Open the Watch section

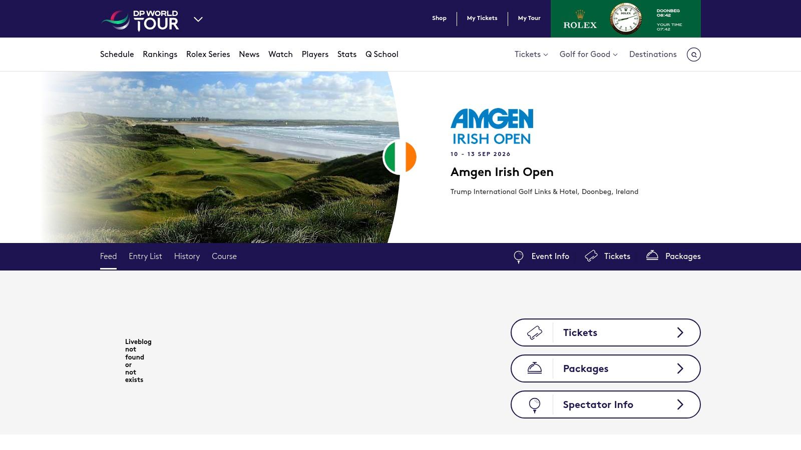280,54
